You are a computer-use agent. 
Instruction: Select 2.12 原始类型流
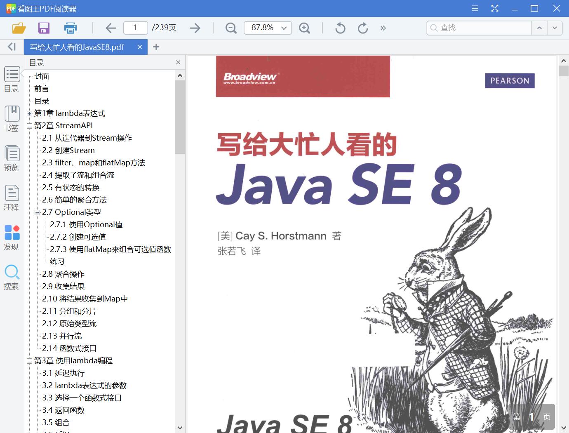pos(69,324)
